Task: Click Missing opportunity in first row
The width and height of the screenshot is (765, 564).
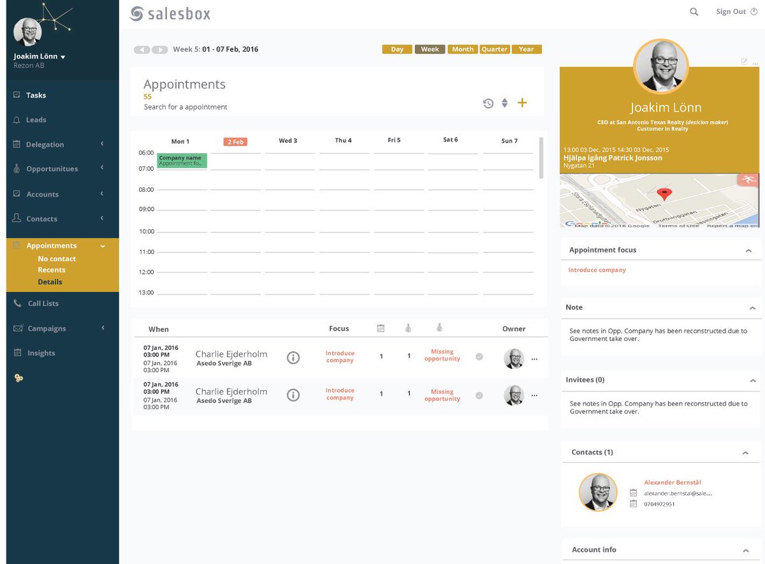Action: coord(442,355)
